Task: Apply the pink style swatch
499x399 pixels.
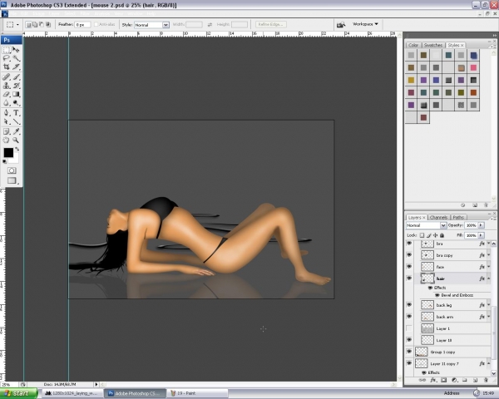Action: tap(473, 67)
